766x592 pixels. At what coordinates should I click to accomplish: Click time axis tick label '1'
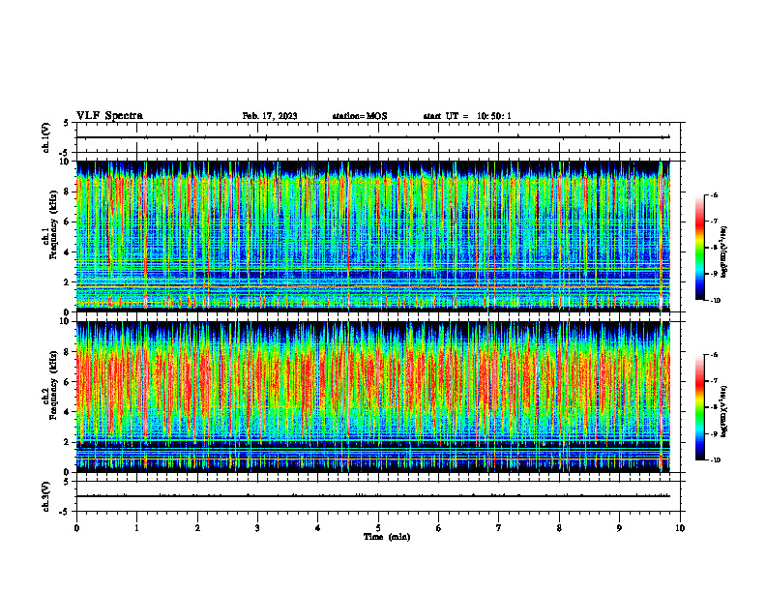(136, 528)
